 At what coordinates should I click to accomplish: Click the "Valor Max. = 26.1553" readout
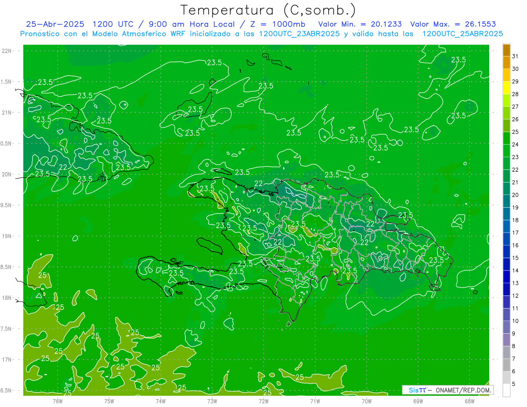(x=453, y=24)
